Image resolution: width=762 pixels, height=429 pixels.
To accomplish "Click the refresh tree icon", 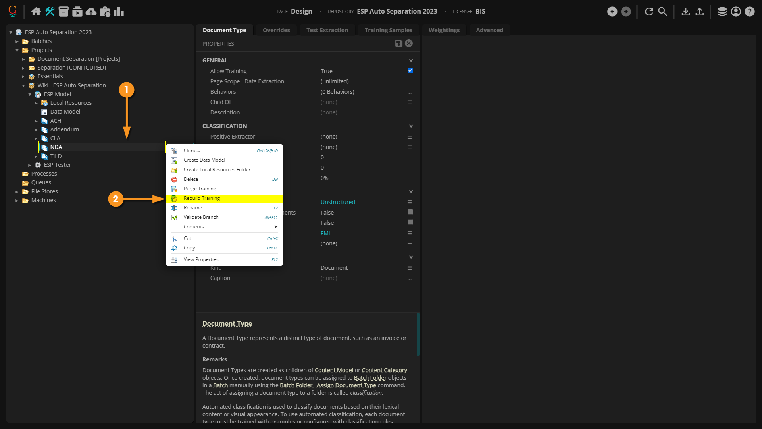I will pos(649,12).
